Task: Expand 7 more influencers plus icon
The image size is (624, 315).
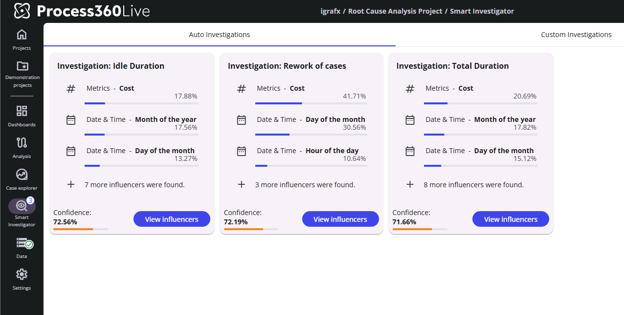Action: click(71, 185)
